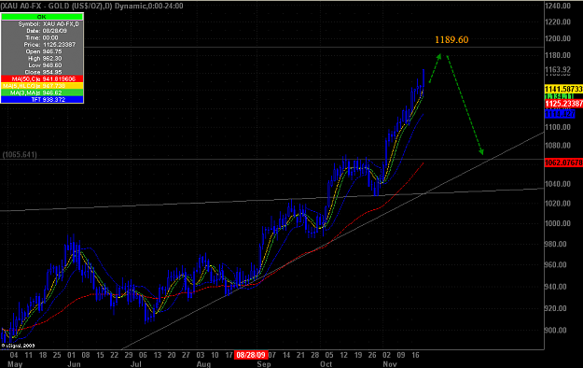Click the red 1062.07678 price tag
Viewport: 583px width, 368px height.
pyautogui.click(x=563, y=163)
